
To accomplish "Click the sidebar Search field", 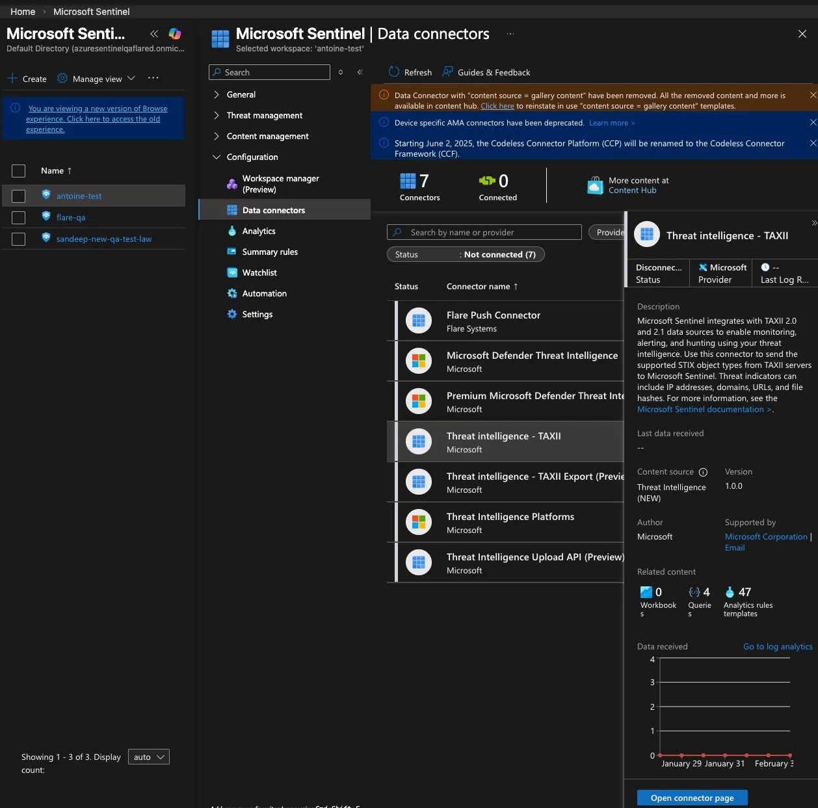I will tap(269, 72).
